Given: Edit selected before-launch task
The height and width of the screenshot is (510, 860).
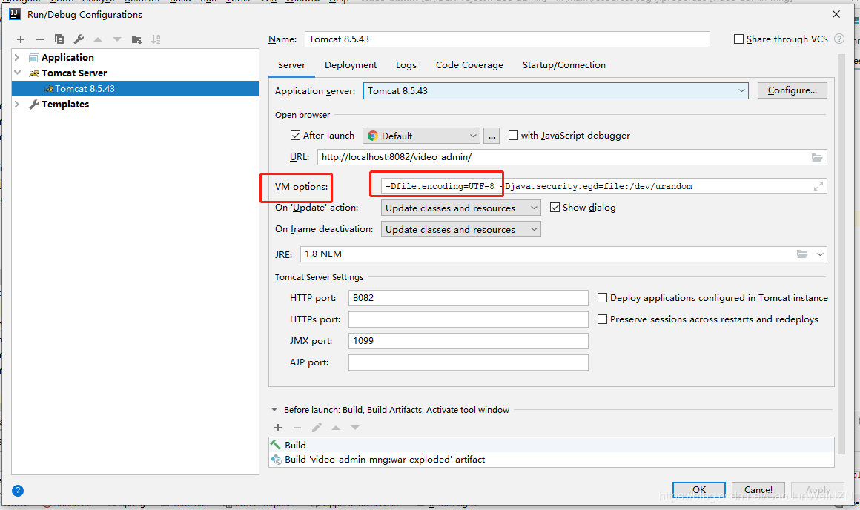Looking at the screenshot, I should click(x=317, y=428).
